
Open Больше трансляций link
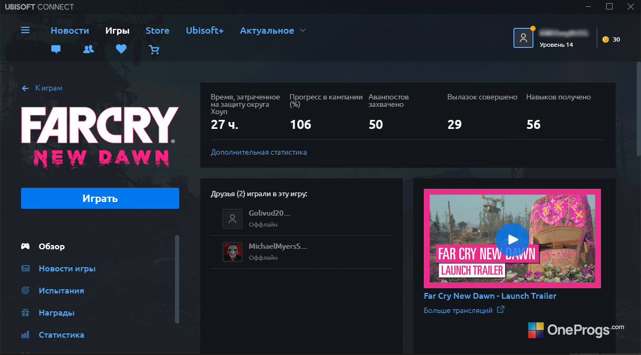pos(458,310)
